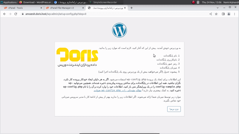Click list item 5 table prefix
Image resolution: width=239 pixels, height=134 pixels.
point(139,72)
